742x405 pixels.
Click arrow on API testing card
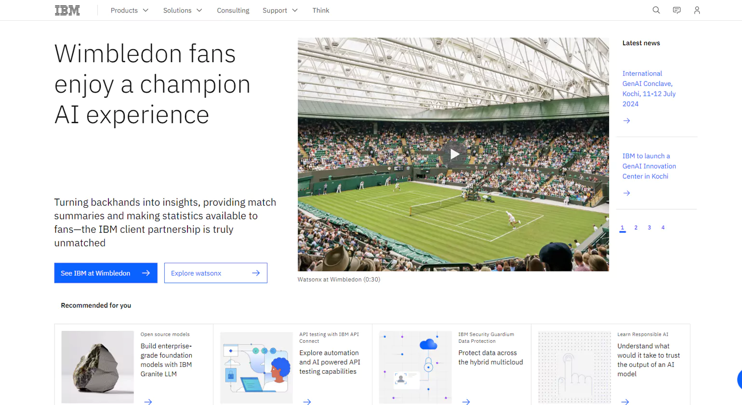tap(307, 401)
